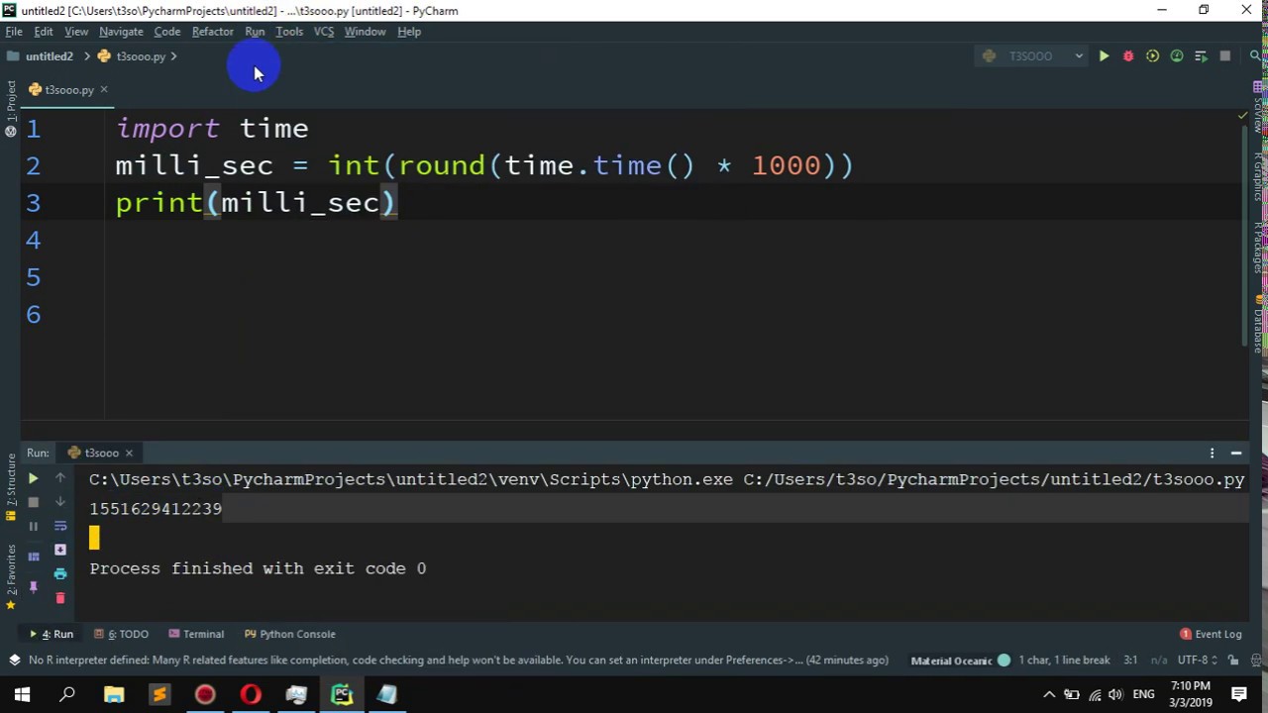Open the UTF-8 encoding selector

coord(1195,661)
